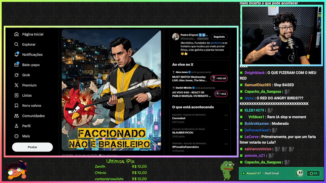This screenshot has height=183, width=326.
Task: Open the Listas icon
Action: click(17, 95)
